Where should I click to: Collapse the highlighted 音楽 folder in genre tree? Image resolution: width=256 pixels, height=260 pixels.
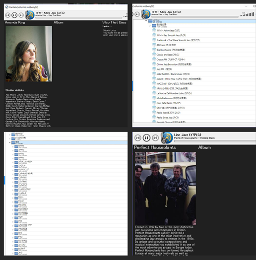pos(9,142)
